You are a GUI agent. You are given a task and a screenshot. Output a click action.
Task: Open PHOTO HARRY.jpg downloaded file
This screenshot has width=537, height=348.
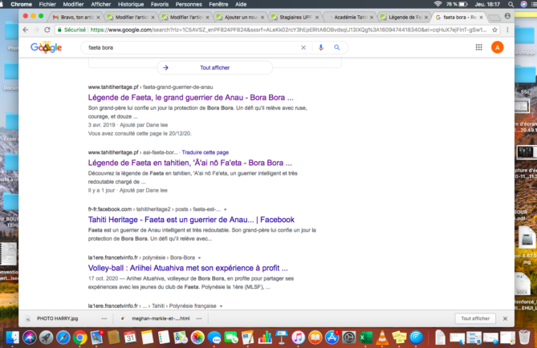58,318
